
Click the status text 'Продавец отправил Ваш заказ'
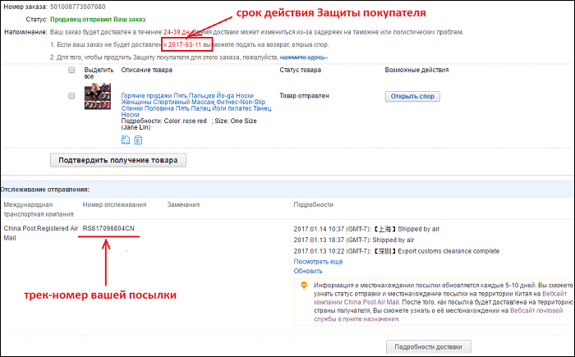[x=98, y=20]
